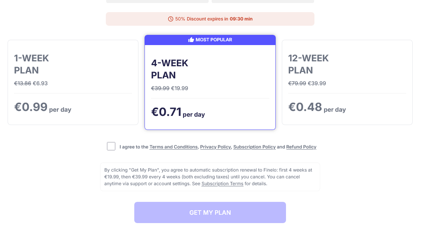Click the thumbs-up Most Popular icon
The width and height of the screenshot is (429, 228).
[x=191, y=40]
